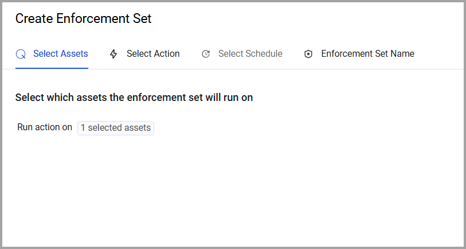Open the Select Assets tab
This screenshot has height=249, width=466.
pyautogui.click(x=52, y=54)
